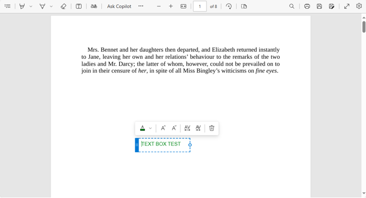The height and width of the screenshot is (198, 366).
Task: Click the vertical scrollbar thumb
Action: click(364, 27)
